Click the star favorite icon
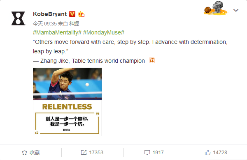 pos(24,152)
